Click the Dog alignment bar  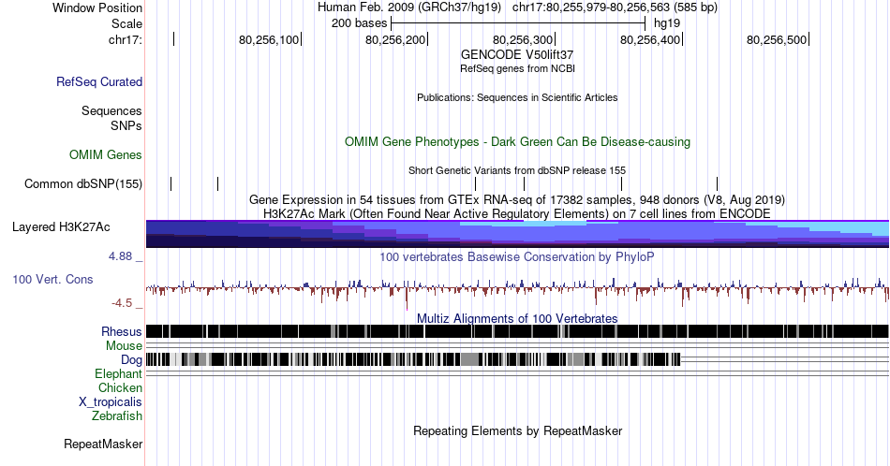[x=413, y=359]
